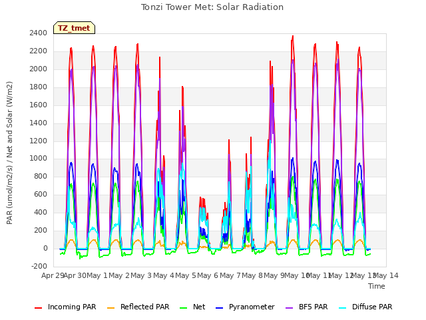Click the chart title Tonzi Tower Met: Solar Radiation
The height and width of the screenshot is (320, 426).
coord(212,7)
